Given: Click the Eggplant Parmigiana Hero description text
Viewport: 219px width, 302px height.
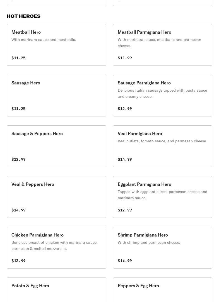Looking at the screenshot, I should tap(162, 195).
